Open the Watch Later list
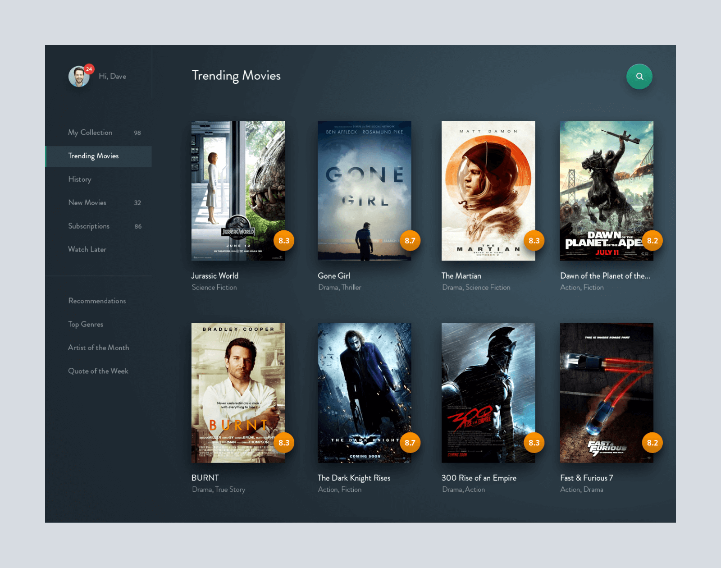This screenshot has width=721, height=568. [x=87, y=250]
